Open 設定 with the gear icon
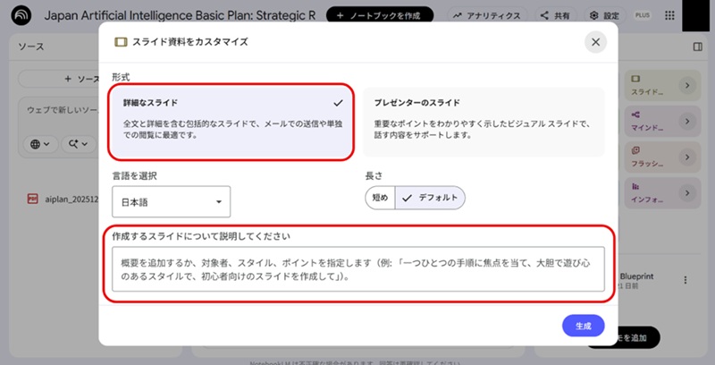Image resolution: width=715 pixels, height=365 pixels. click(605, 15)
